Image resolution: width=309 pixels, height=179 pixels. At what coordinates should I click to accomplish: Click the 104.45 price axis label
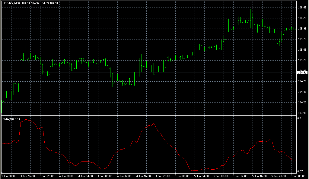click(302, 92)
